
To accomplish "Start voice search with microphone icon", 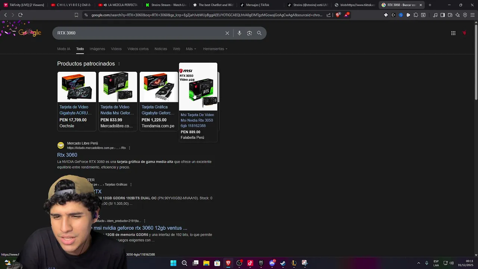I will click(x=239, y=33).
